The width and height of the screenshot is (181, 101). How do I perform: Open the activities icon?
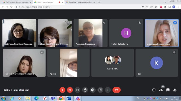(175, 90)
